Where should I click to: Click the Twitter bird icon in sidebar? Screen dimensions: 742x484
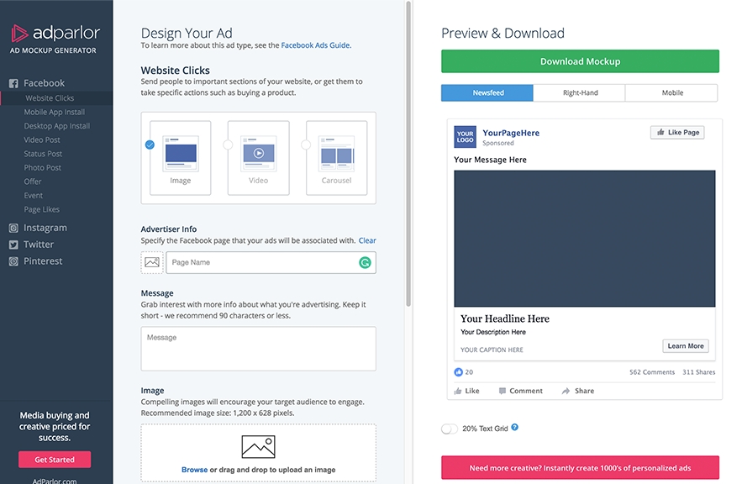tap(13, 245)
